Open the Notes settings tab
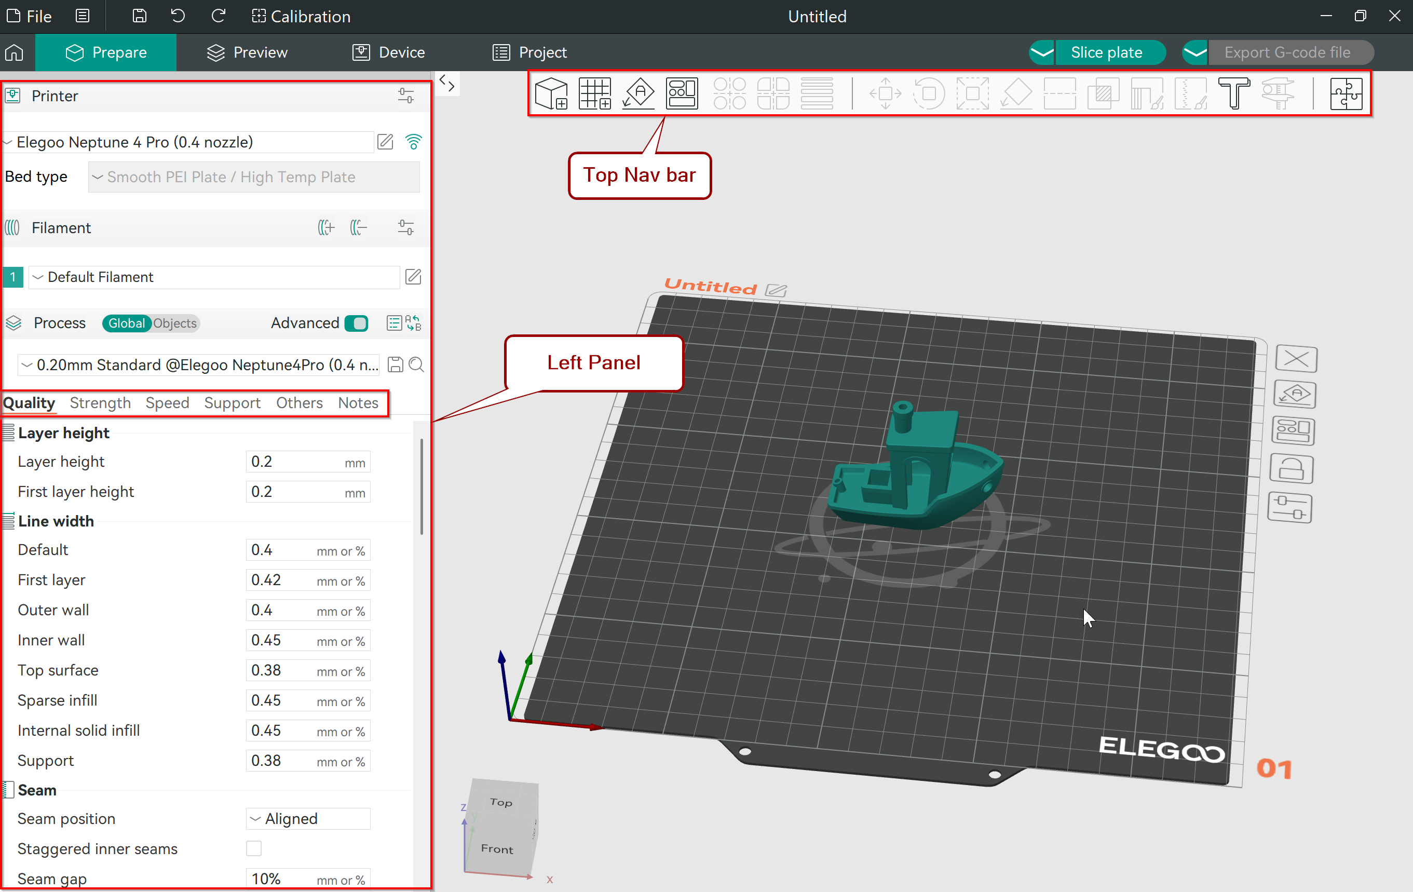The image size is (1413, 892). coord(358,402)
